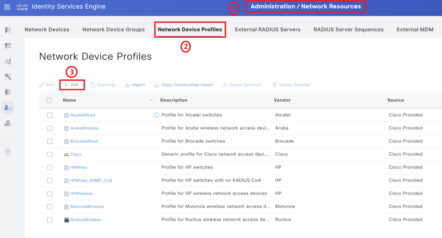
Task: Open the Dashboard icon in the left sidebar
Action: point(8,45)
